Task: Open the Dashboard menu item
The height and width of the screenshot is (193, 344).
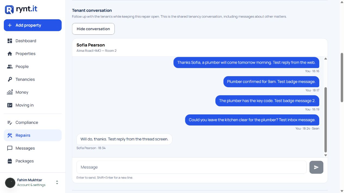Action: [x=33, y=41]
